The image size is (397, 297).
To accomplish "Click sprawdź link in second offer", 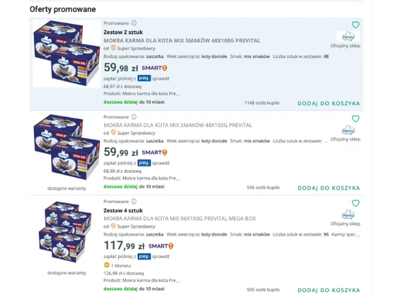I will pos(161,163).
